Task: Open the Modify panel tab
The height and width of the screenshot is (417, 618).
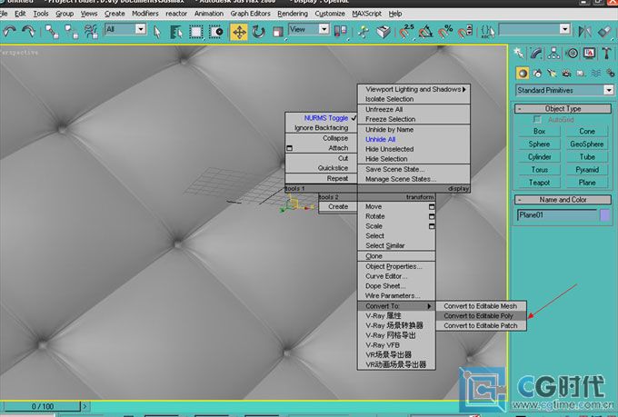Action: pos(534,54)
